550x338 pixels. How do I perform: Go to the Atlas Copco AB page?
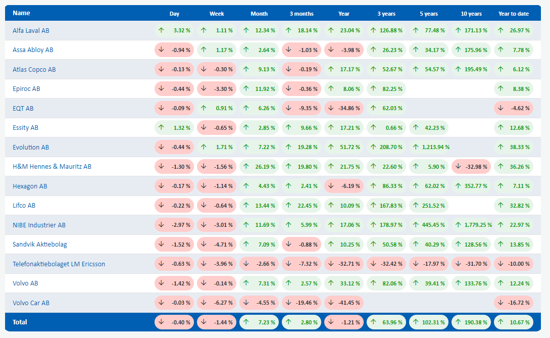pos(34,70)
